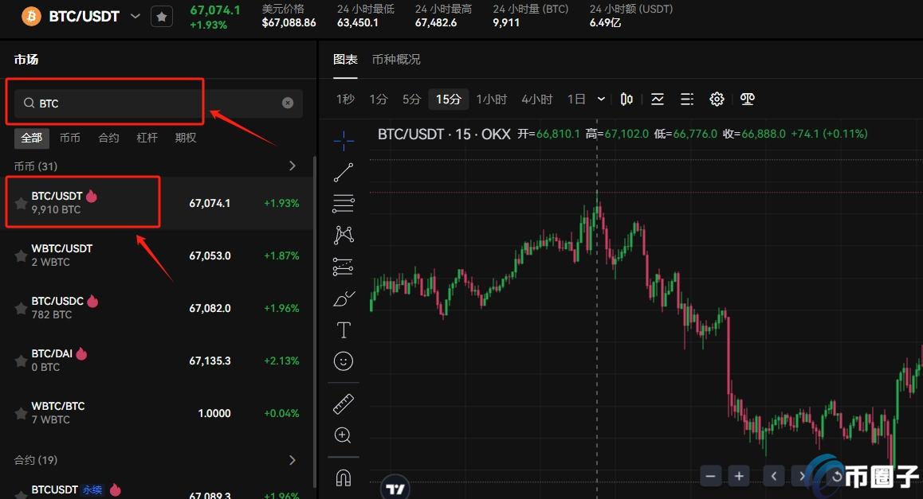The width and height of the screenshot is (923, 499).
Task: Select the horizontal lines Fibonacci tool
Action: point(344,204)
